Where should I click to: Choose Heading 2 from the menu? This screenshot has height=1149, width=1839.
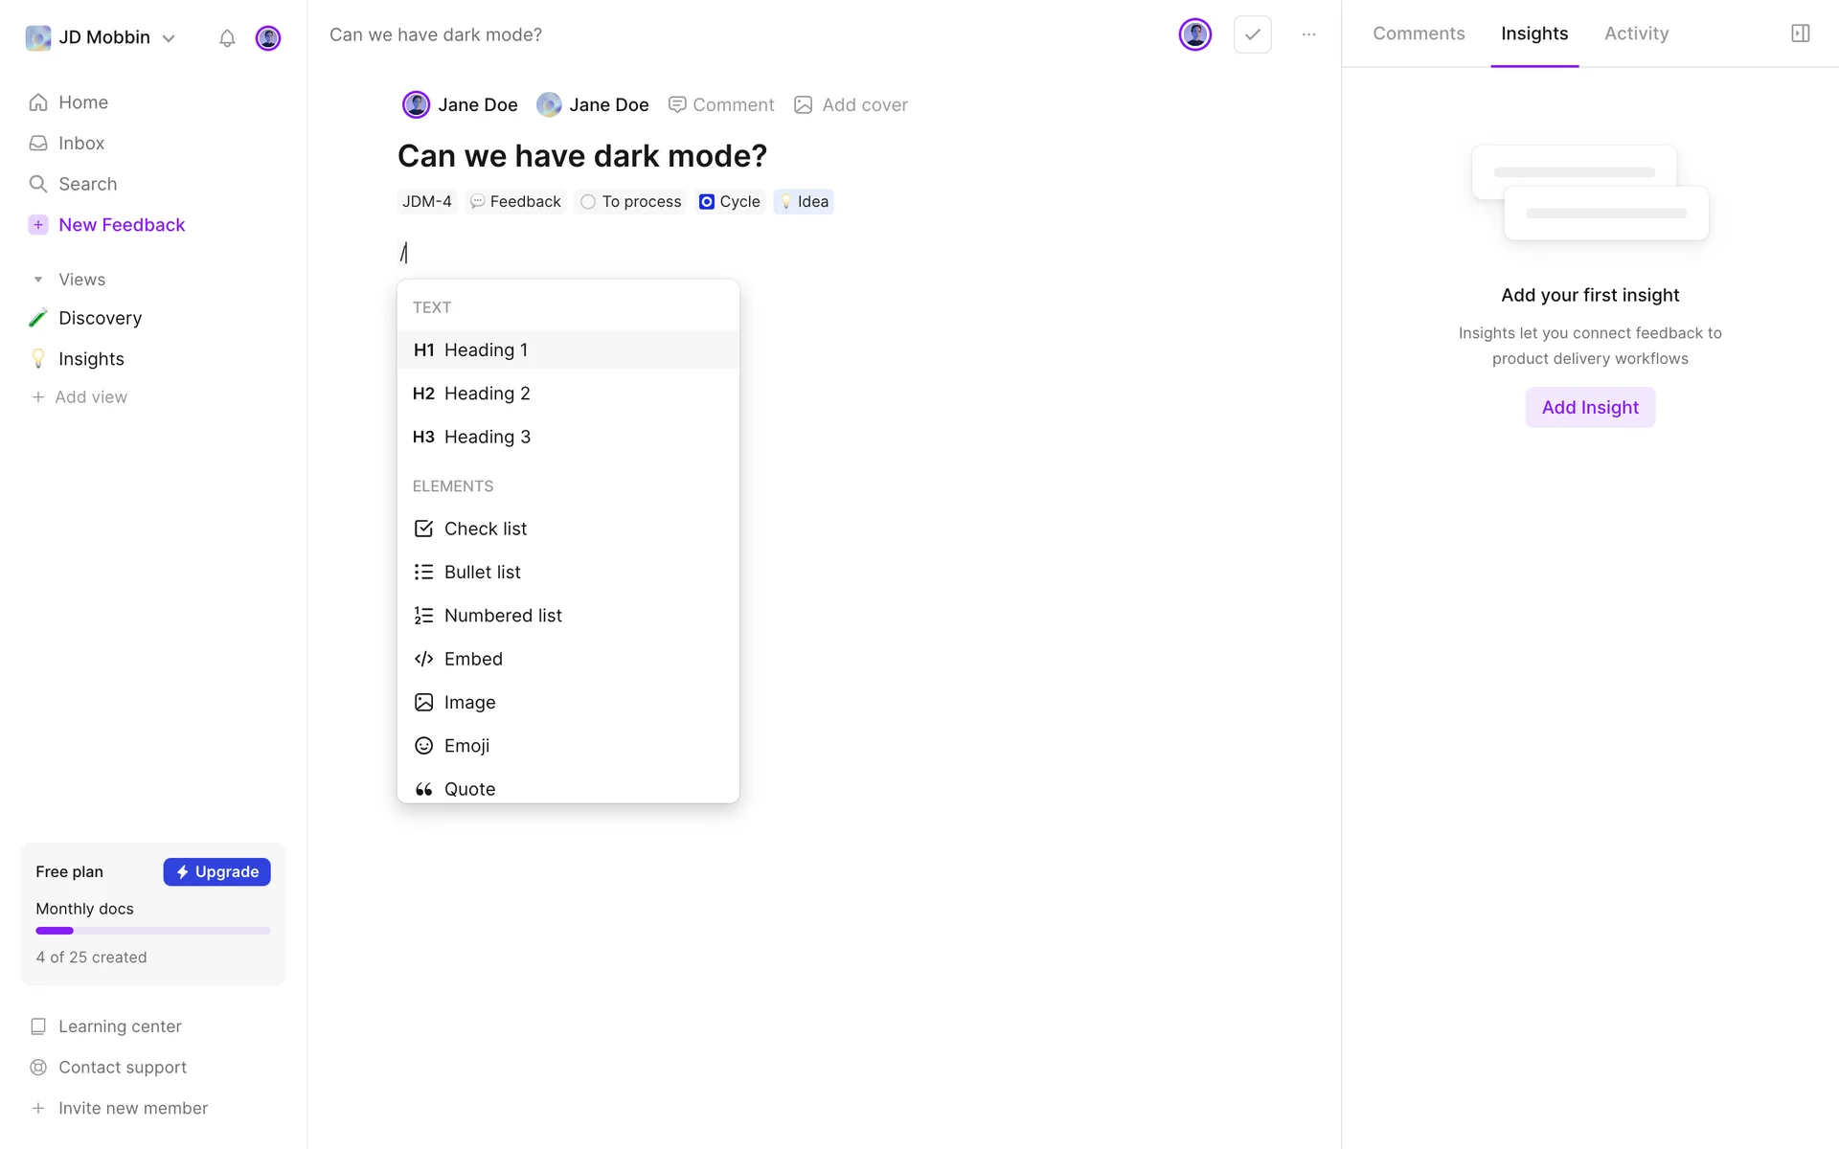pos(487,394)
